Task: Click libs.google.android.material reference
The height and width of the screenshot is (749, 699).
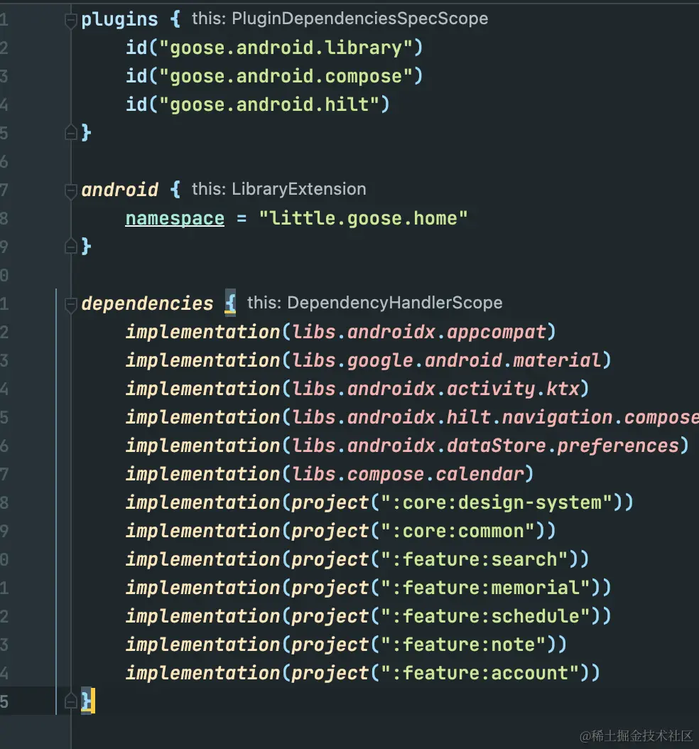Action: pos(446,360)
